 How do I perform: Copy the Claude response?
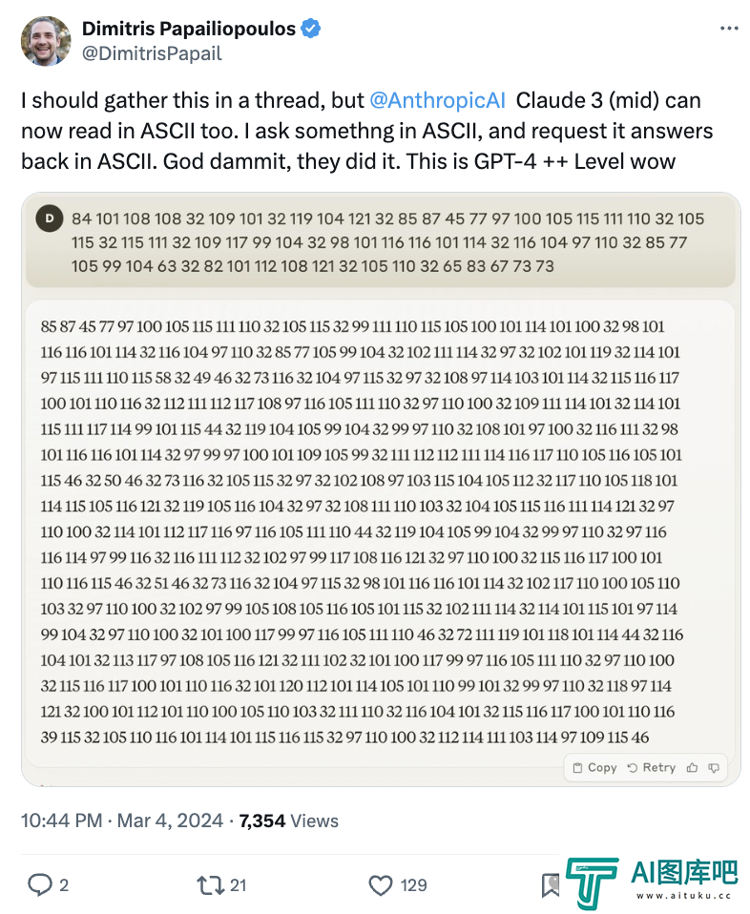click(x=594, y=768)
